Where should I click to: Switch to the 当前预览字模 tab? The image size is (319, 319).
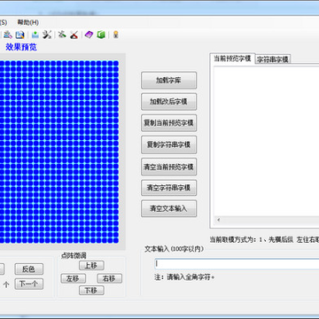tap(232, 58)
